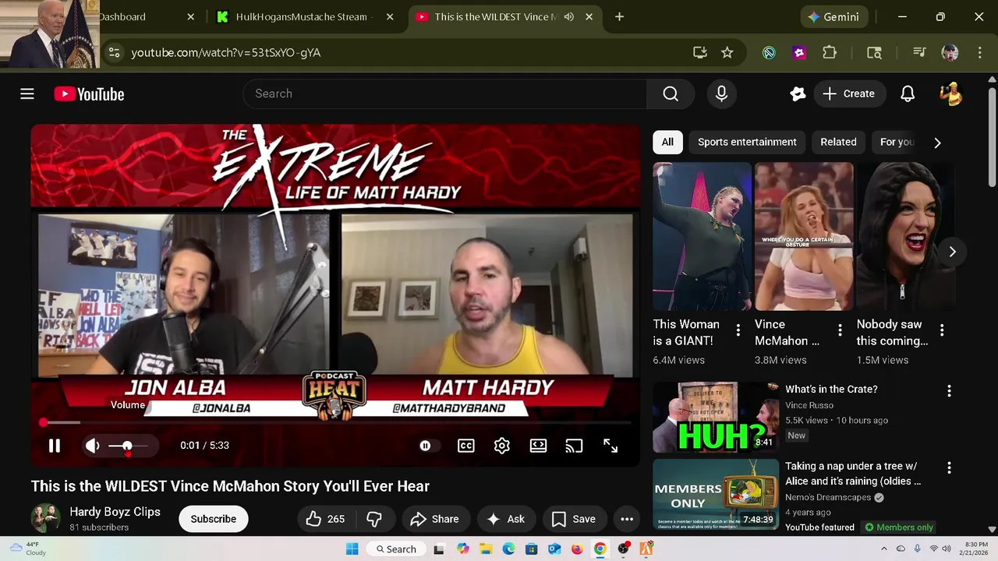Enter full screen mode
Screen dimensions: 998x561
610,446
